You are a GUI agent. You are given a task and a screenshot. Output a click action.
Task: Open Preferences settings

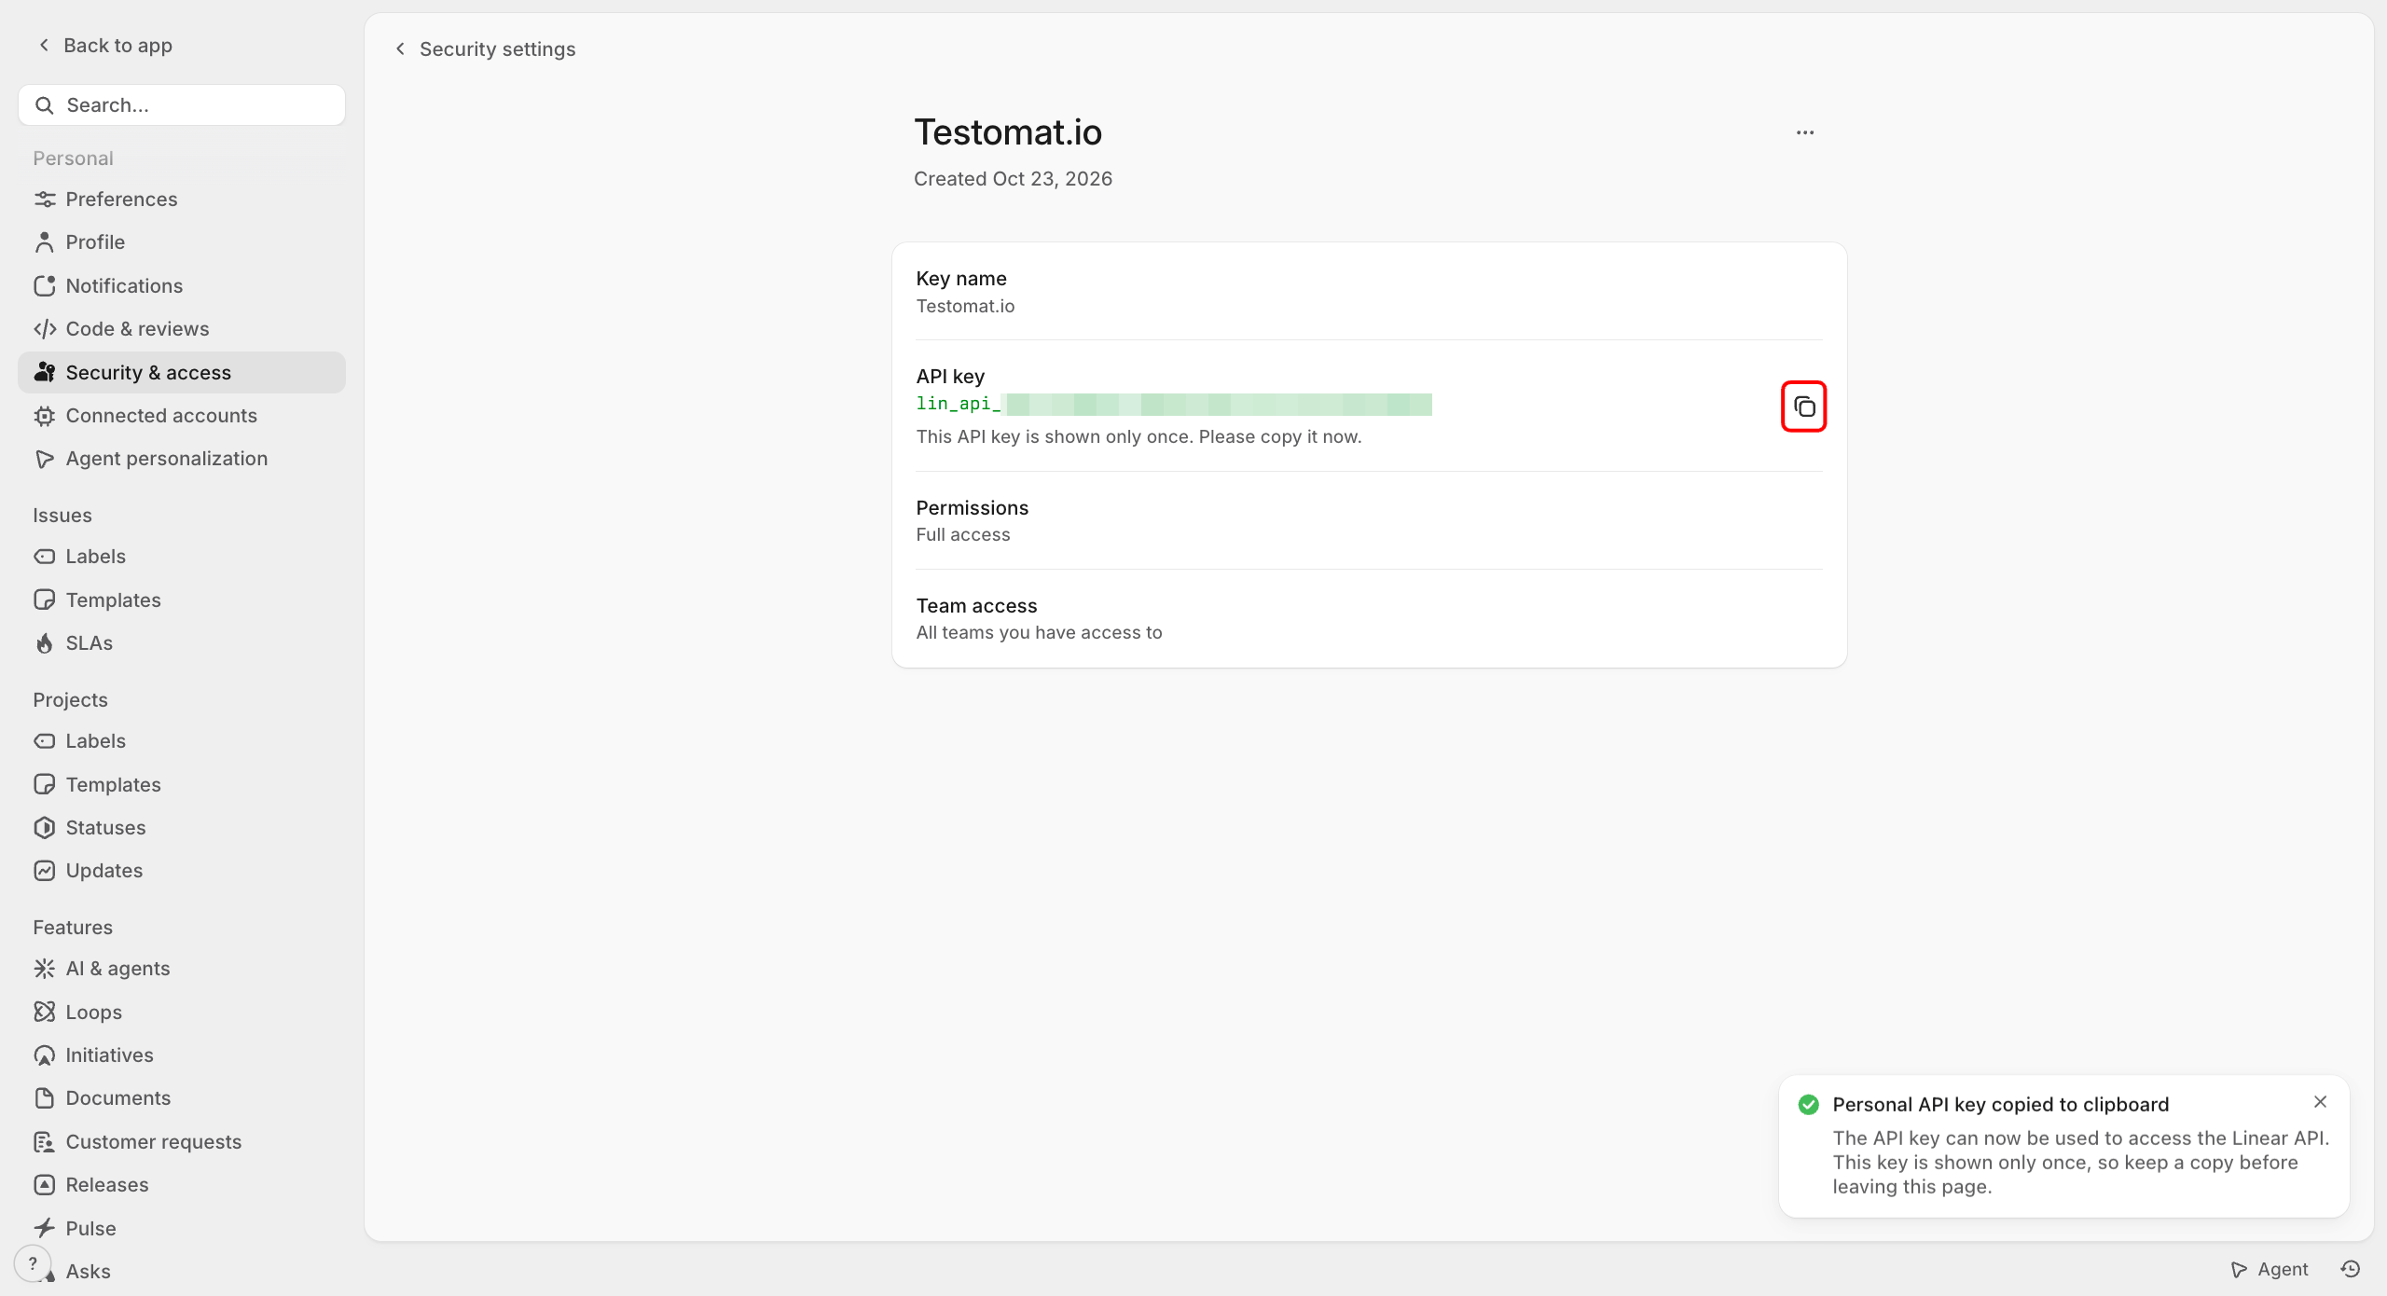point(182,200)
